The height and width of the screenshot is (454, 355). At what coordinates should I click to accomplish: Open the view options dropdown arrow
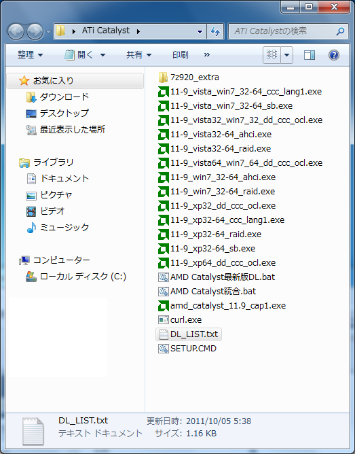point(286,55)
